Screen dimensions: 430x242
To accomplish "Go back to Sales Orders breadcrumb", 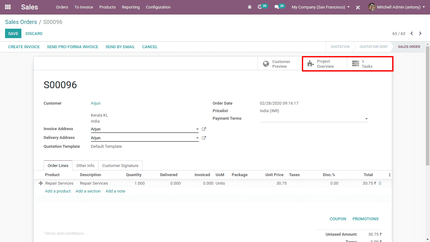I will point(21,22).
